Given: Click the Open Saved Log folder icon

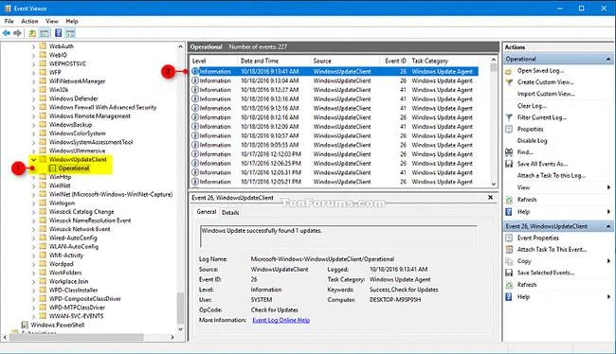Looking at the screenshot, I should 509,71.
